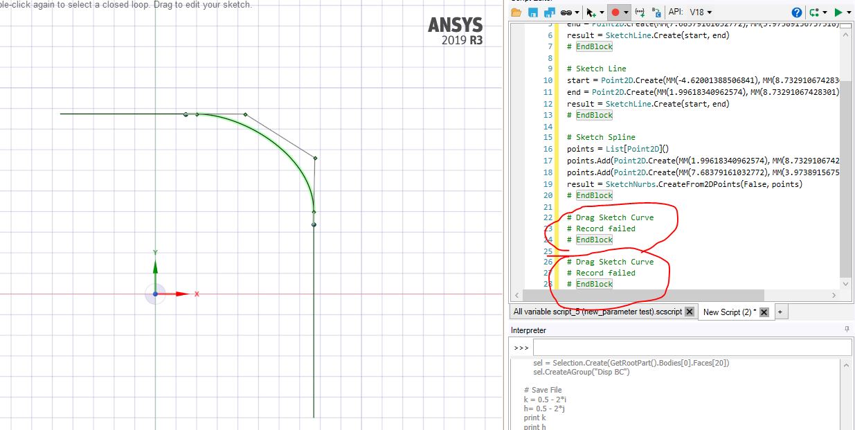Open a script file with folder icon

(x=516, y=12)
